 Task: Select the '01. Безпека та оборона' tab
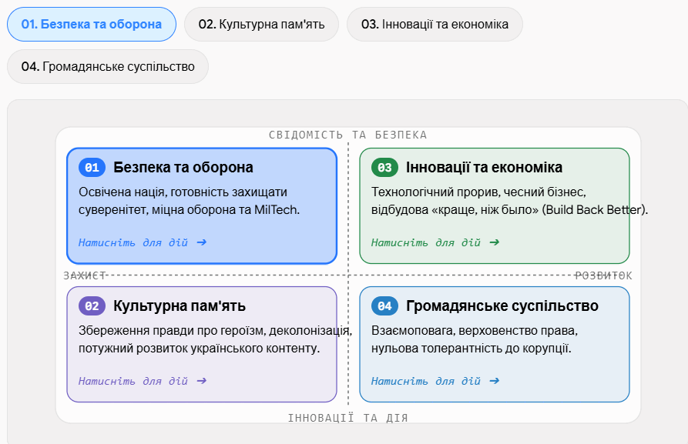pyautogui.click(x=92, y=25)
